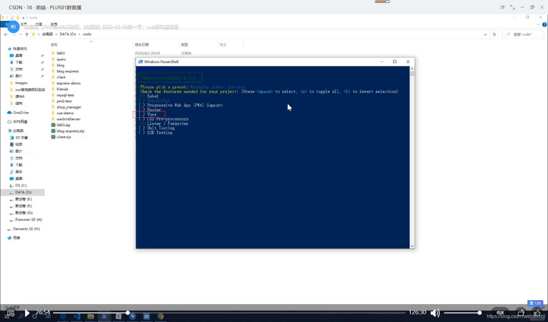Open the 共享 ribbon tab
This screenshot has height=322, width=548.
tap(39, 24)
